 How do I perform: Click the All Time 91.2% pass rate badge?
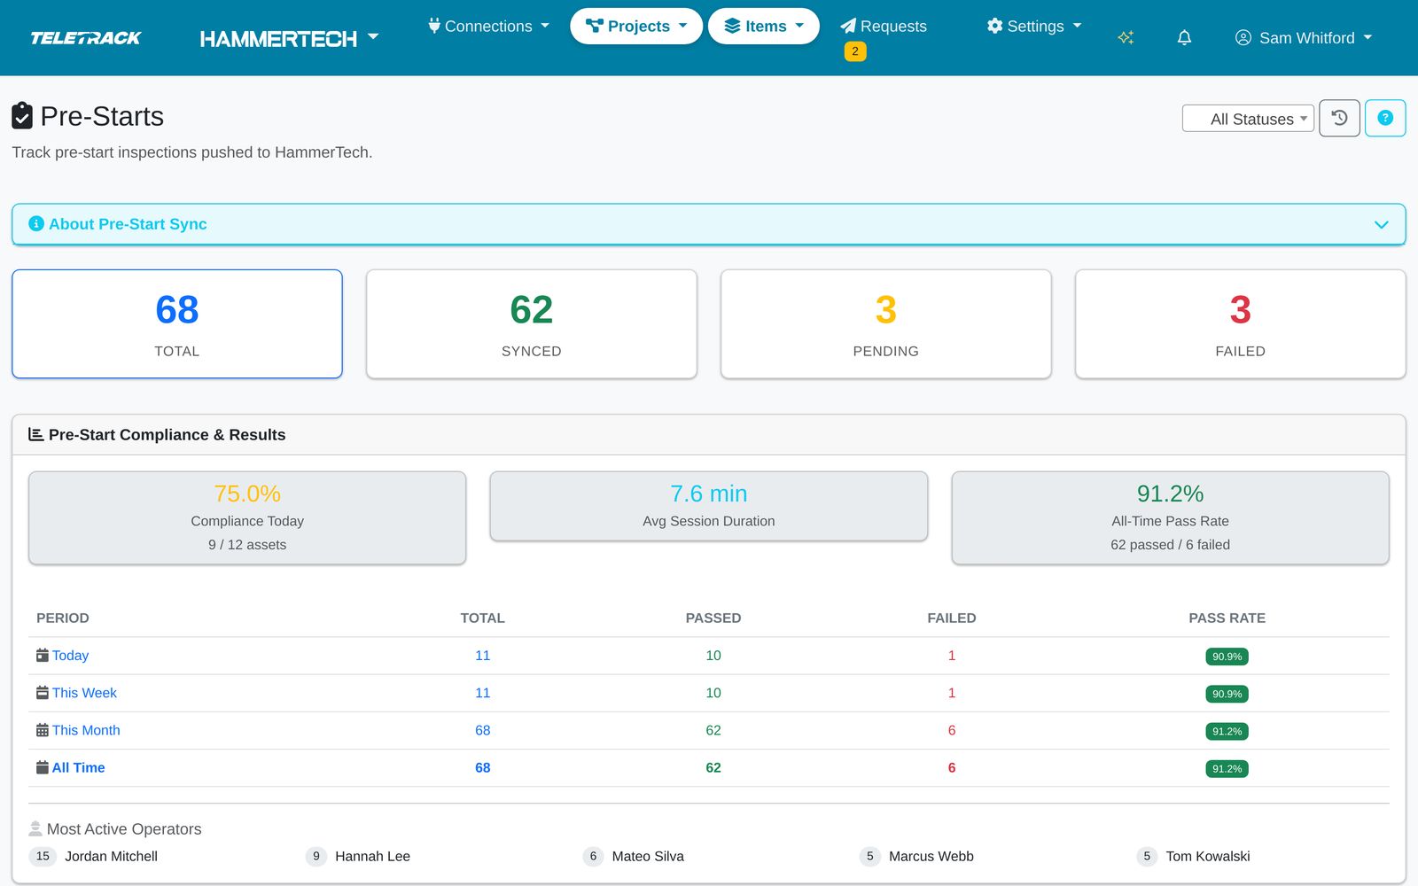coord(1227,768)
